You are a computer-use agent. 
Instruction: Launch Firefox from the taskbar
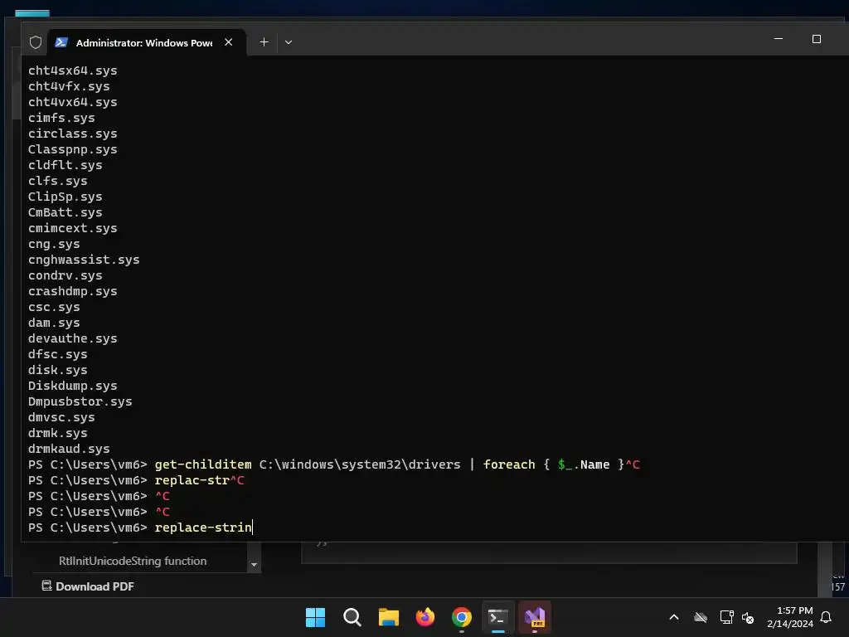(425, 617)
